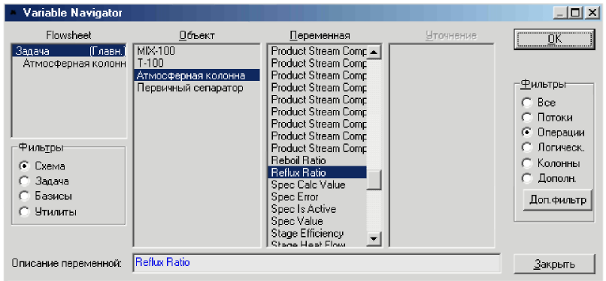Click the scroll down arrow in variable list
Viewport: 606px width, 281px height.
[x=374, y=239]
